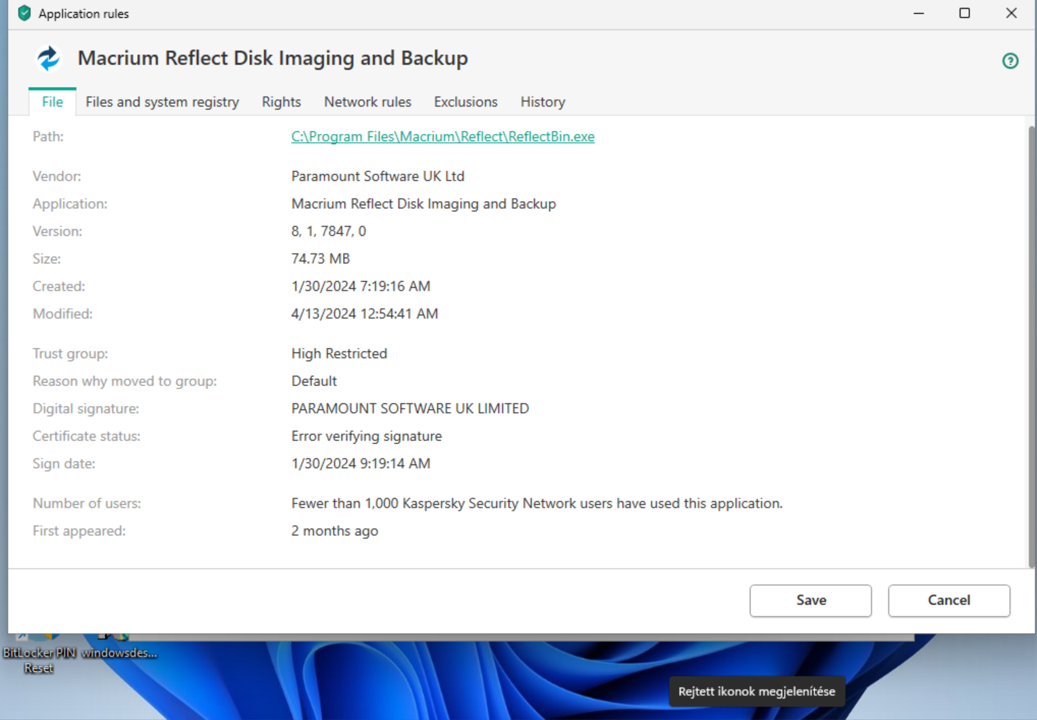Click the green help question mark icon
The height and width of the screenshot is (720, 1037).
[x=1010, y=61]
